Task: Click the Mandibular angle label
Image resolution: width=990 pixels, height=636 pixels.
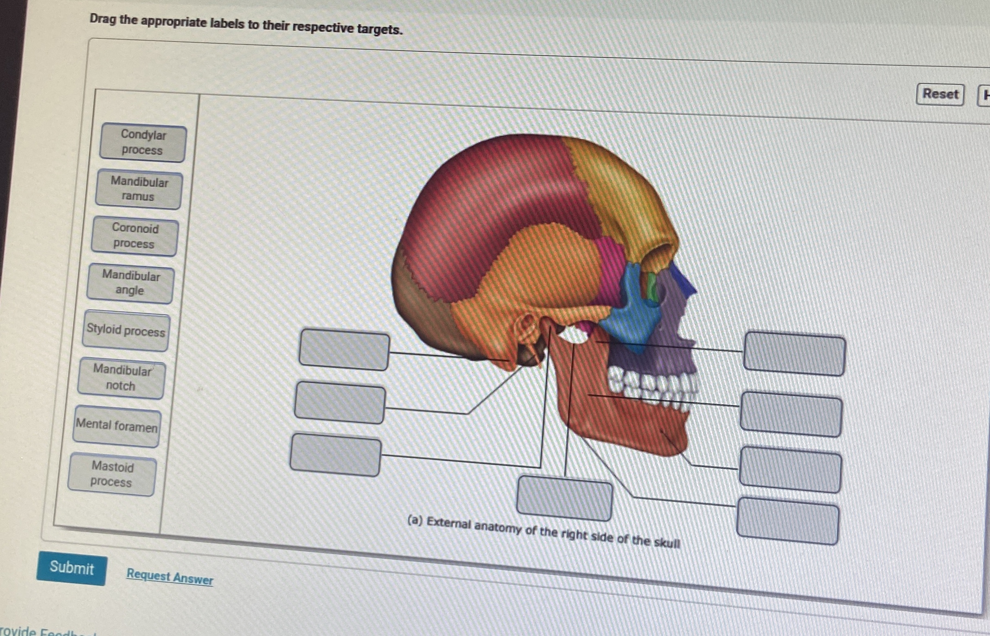Action: pos(130,283)
